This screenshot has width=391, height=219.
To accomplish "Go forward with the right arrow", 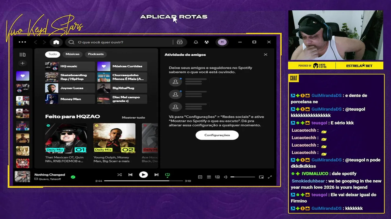I will coord(44,42).
